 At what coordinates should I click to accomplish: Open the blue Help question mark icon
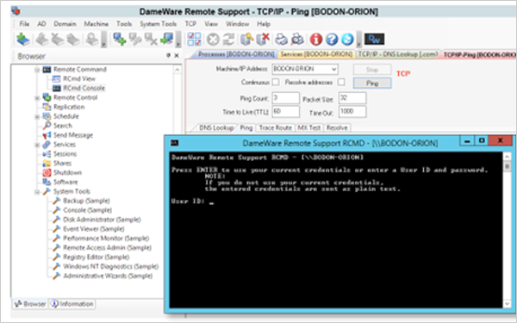click(332, 40)
